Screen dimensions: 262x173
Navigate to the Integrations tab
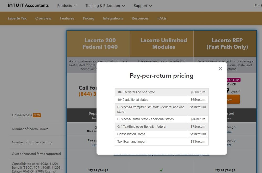113,18
